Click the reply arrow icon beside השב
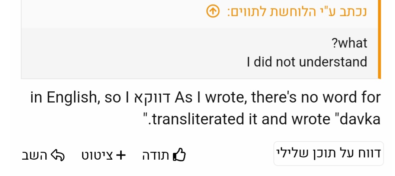This screenshot has height=176, width=395. tap(58, 156)
